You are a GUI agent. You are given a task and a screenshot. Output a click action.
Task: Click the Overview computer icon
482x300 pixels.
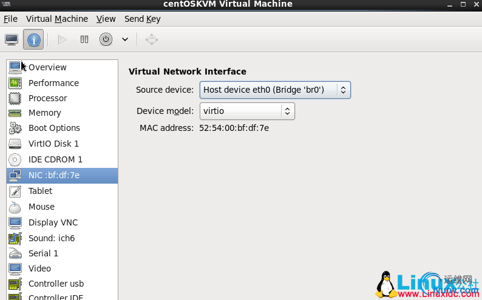coord(15,67)
